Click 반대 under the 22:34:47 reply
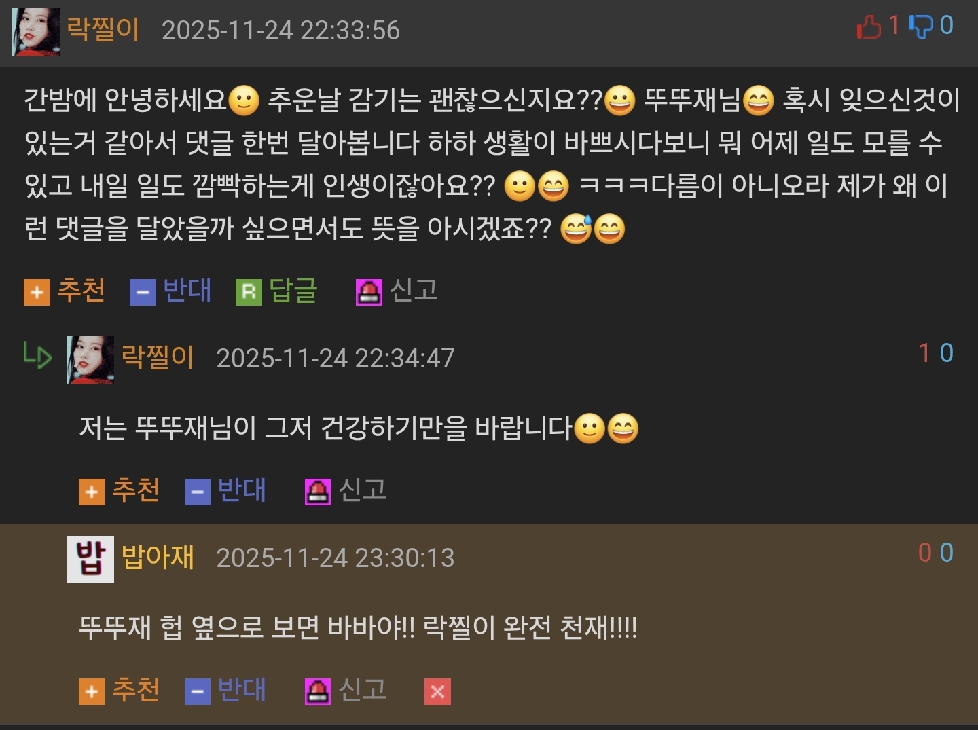978x730 pixels. point(242,490)
